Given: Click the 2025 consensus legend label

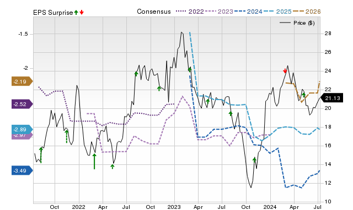Looking at the screenshot, I should pyautogui.click(x=284, y=12).
